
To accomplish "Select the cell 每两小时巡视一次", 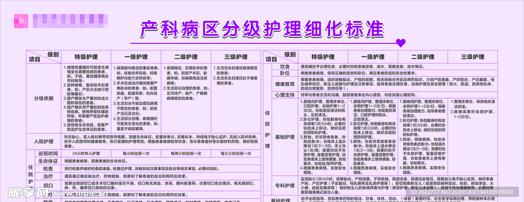I will [x=186, y=154].
